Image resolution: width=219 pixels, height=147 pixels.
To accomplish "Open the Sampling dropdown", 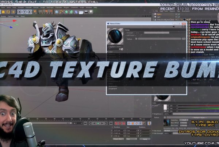I will point(184,120).
